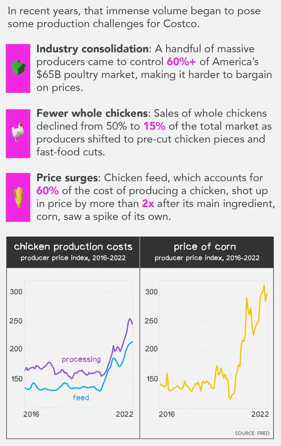Click the price of corn chart title
The height and width of the screenshot is (446, 281).
point(205,246)
